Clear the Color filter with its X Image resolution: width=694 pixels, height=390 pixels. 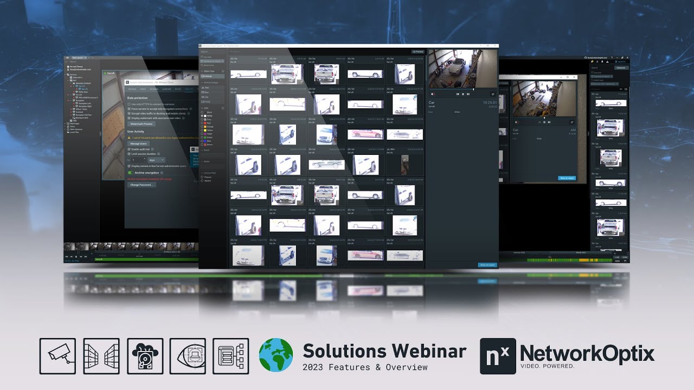tap(223, 108)
